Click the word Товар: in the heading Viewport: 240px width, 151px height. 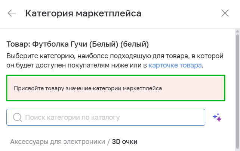pos(18,44)
